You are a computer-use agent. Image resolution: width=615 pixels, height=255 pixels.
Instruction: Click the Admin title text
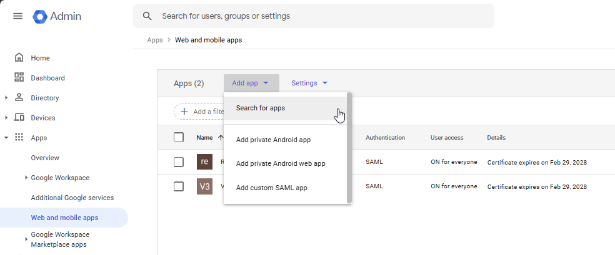(x=66, y=16)
